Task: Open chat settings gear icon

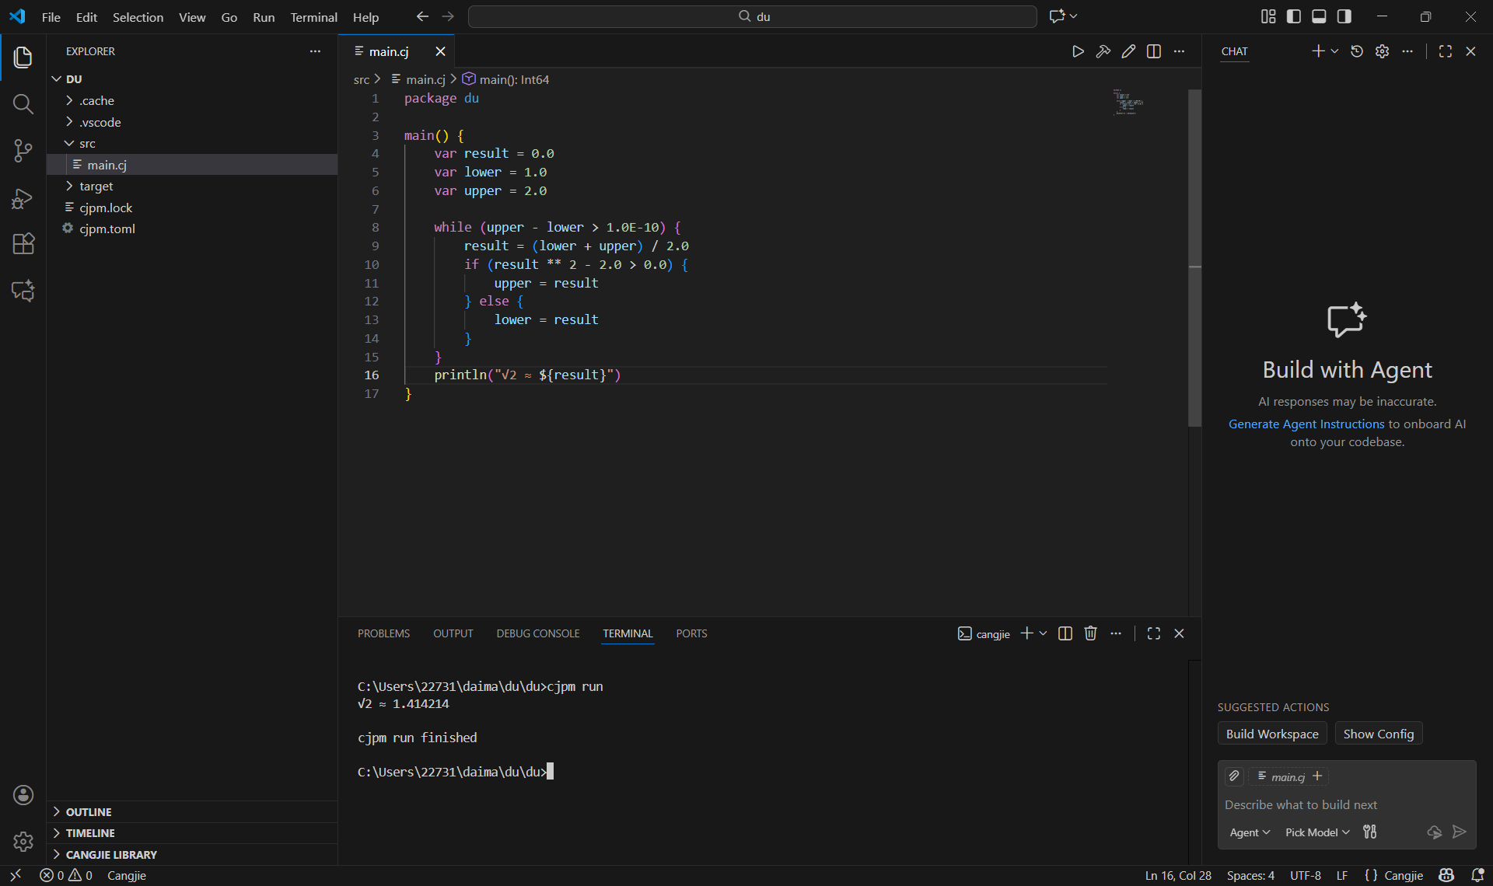Action: click(x=1382, y=51)
